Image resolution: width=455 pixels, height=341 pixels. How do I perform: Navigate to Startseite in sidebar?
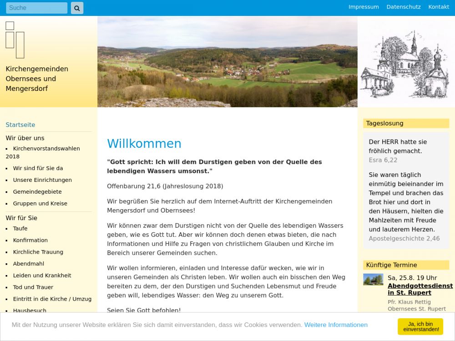point(20,125)
